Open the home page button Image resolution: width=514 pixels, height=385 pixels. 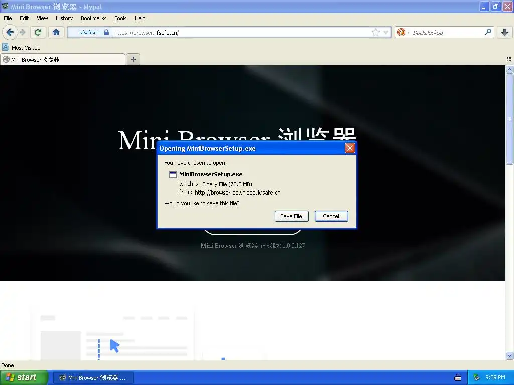(56, 32)
